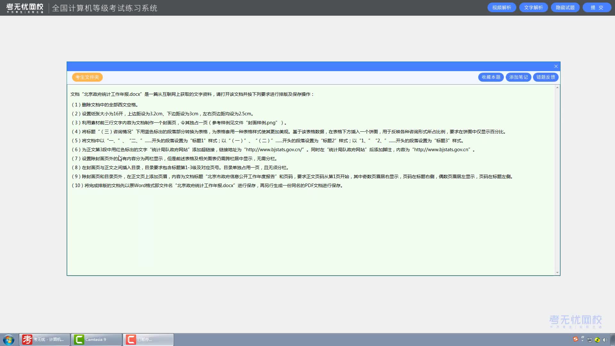
Task: Open 视频解析 video explanation
Action: point(502,7)
